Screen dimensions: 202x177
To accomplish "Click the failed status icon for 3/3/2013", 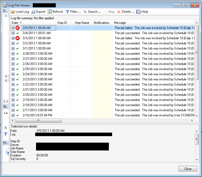I will 18,38.
